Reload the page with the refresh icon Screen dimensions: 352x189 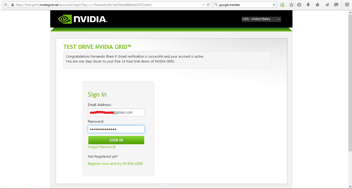[x=208, y=5]
